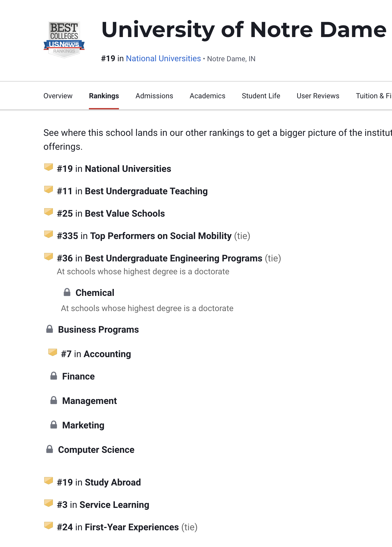Image resolution: width=392 pixels, height=547 pixels.
Task: Click the gold badge icon next to Study Abroad
Action: tap(49, 481)
